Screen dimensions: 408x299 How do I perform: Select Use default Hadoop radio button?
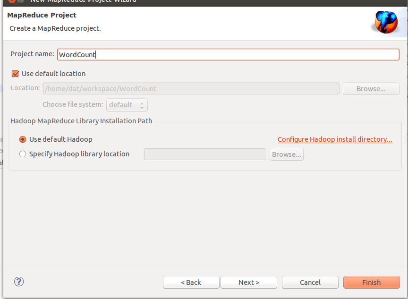pos(23,139)
